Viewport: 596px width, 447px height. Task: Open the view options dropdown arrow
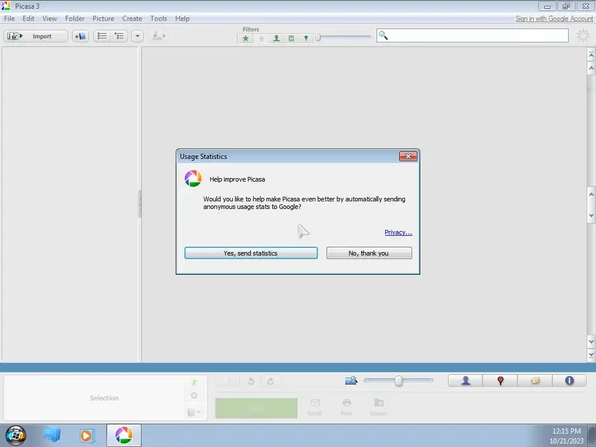point(137,36)
